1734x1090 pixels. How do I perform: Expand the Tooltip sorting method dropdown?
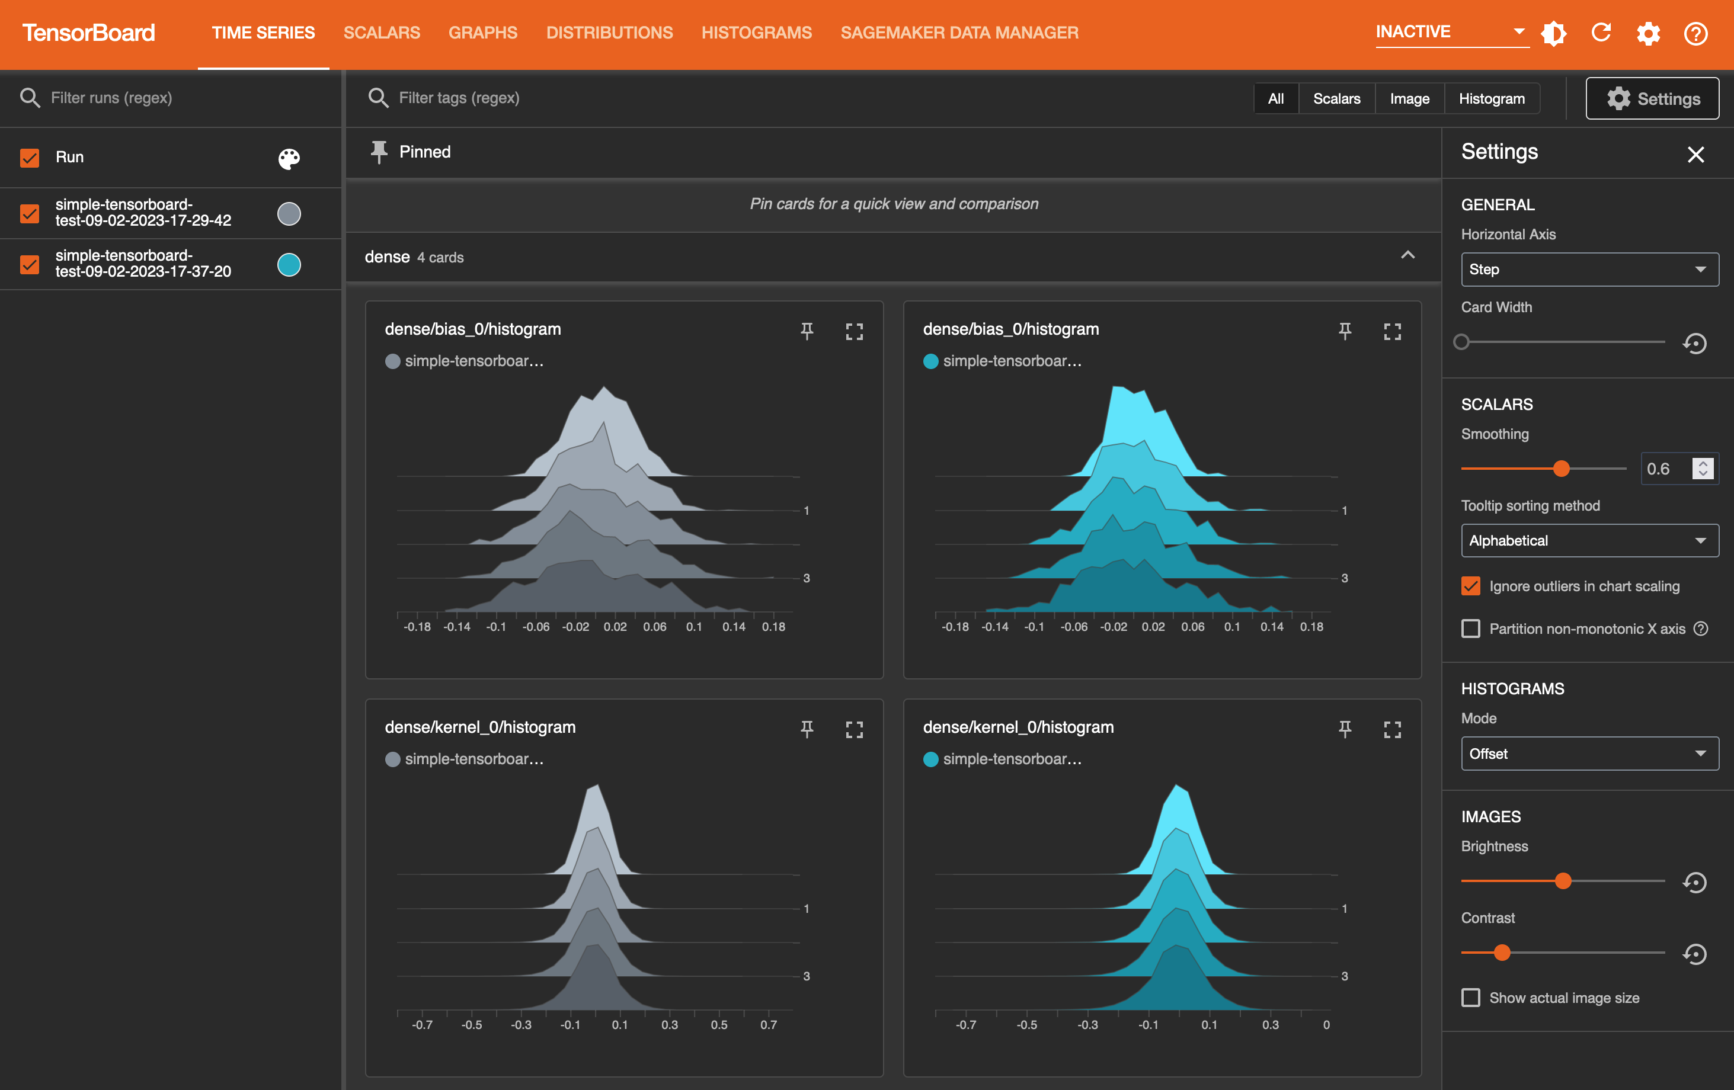(1587, 540)
